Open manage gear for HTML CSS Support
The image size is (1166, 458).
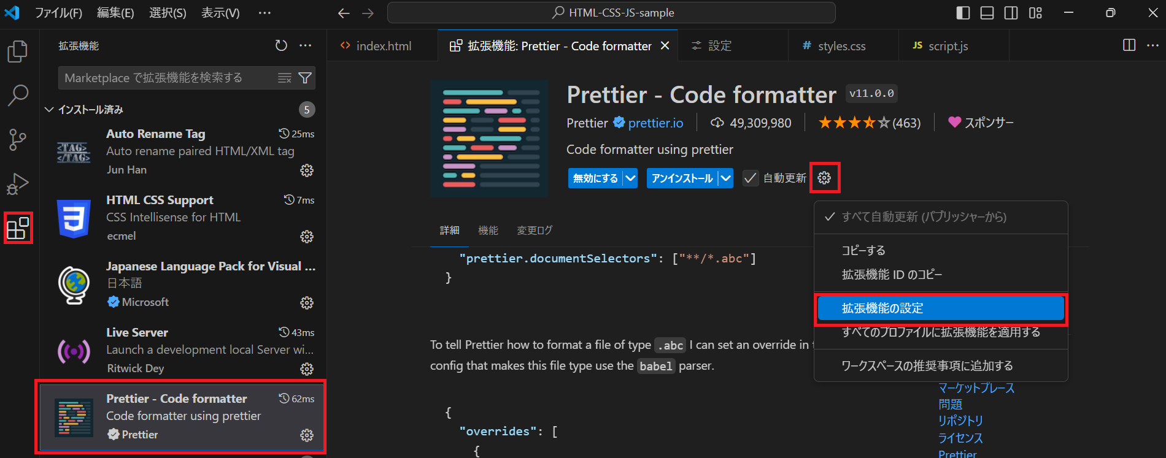[307, 237]
